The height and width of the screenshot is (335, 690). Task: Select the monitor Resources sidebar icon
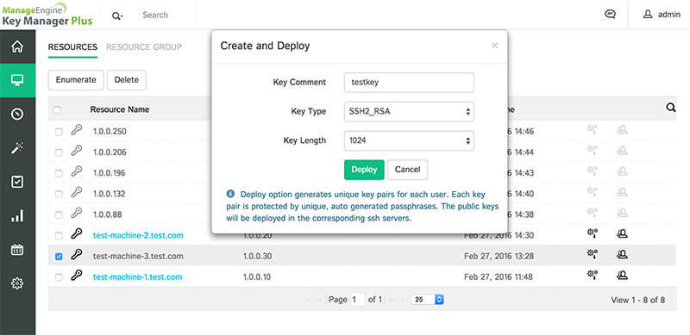[x=17, y=80]
